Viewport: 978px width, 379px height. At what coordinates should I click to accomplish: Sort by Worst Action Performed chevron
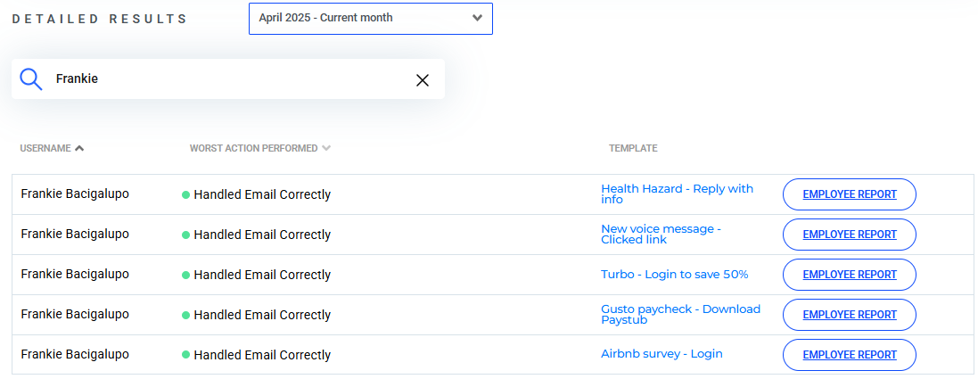coord(326,148)
